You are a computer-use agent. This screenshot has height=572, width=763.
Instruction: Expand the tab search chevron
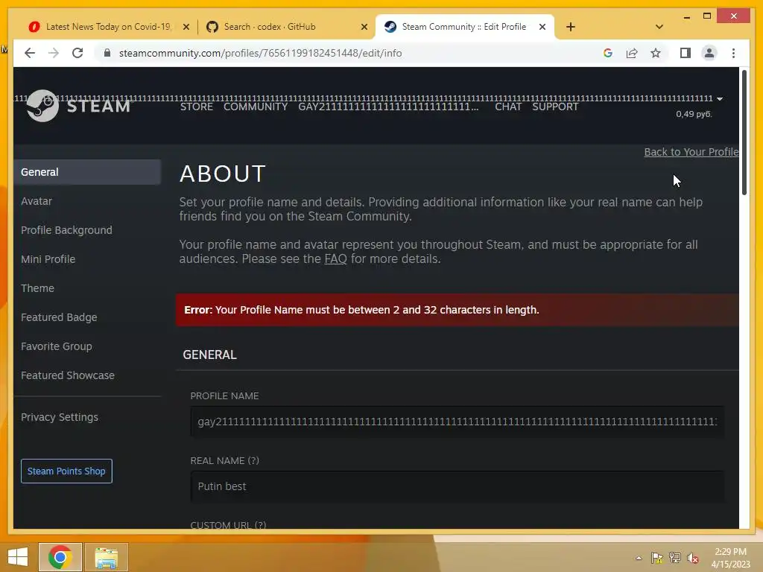pyautogui.click(x=659, y=27)
